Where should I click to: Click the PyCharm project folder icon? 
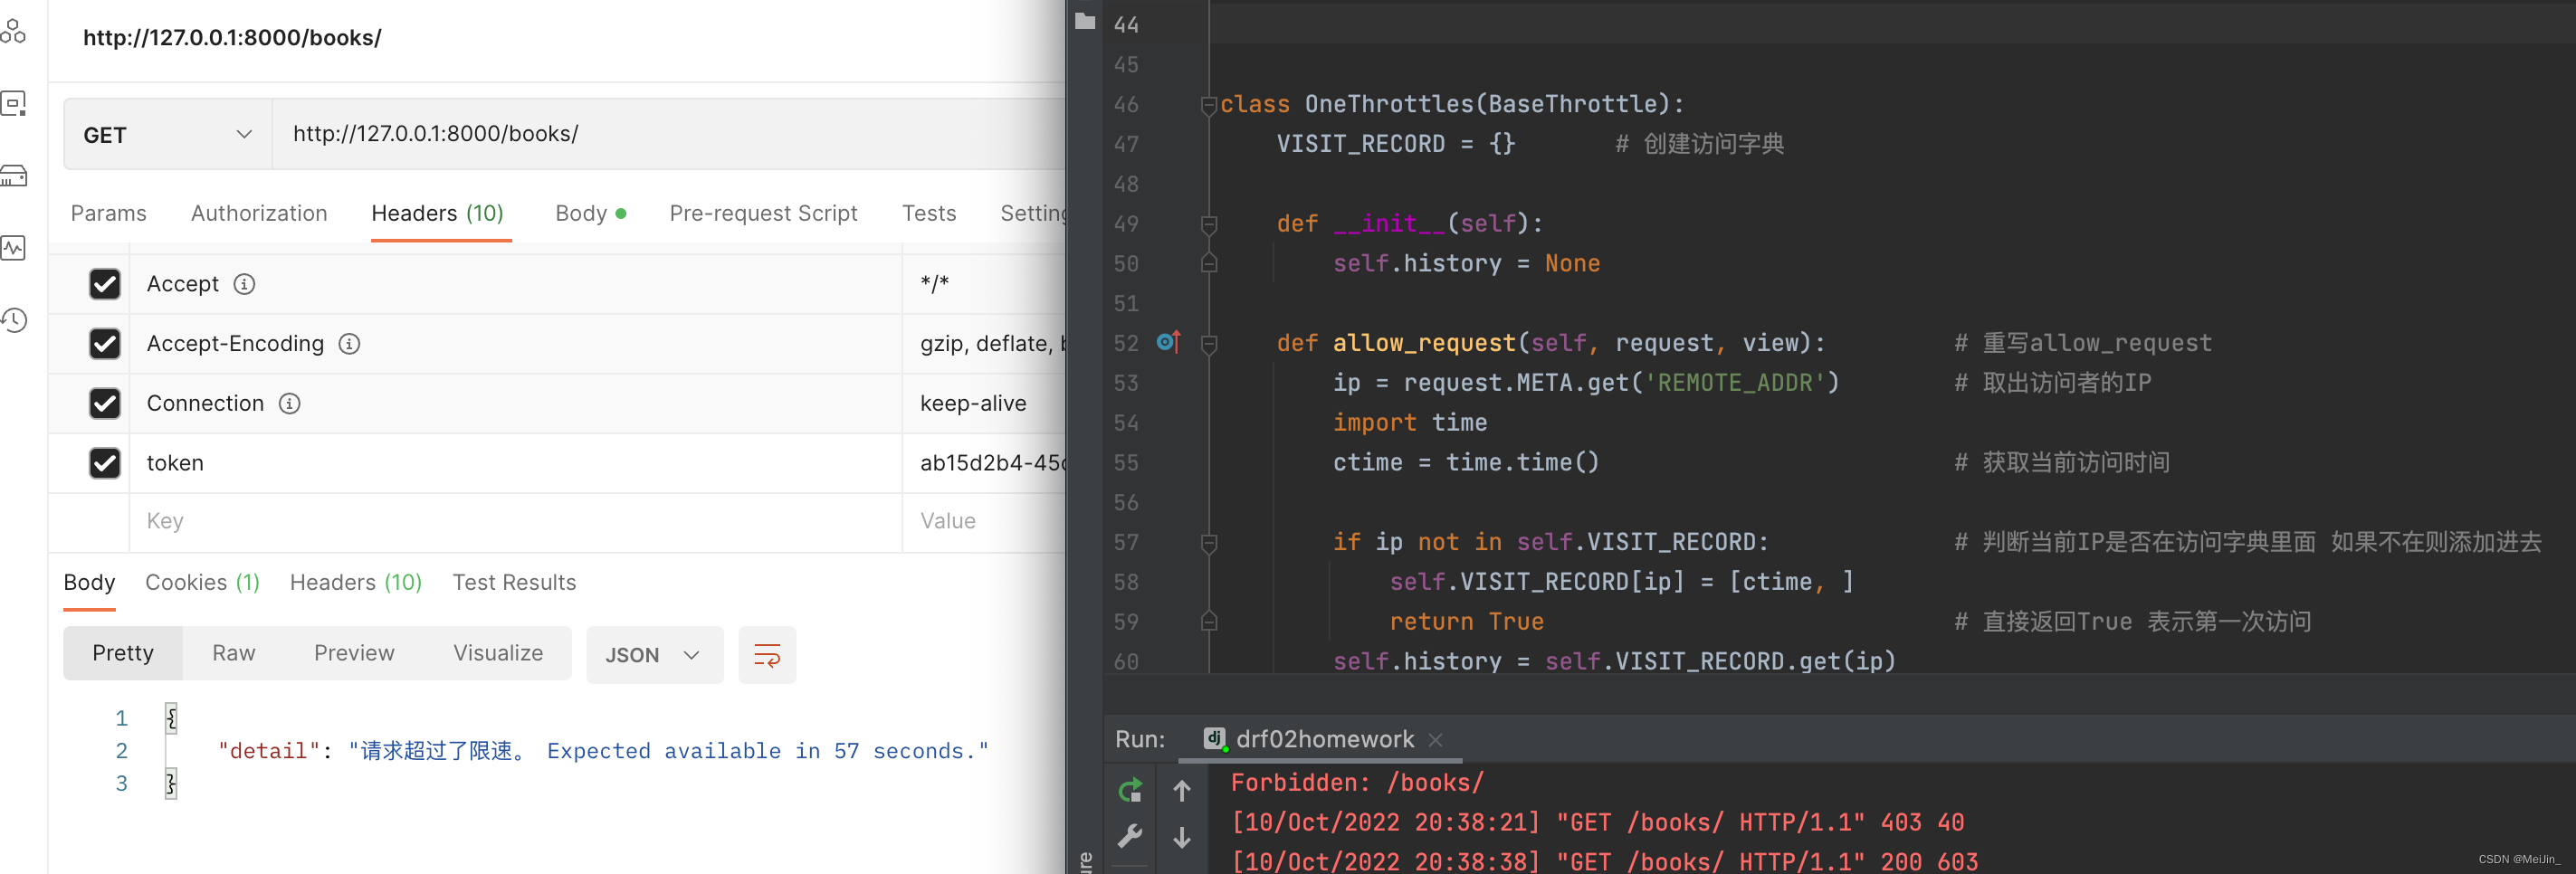[x=1085, y=21]
